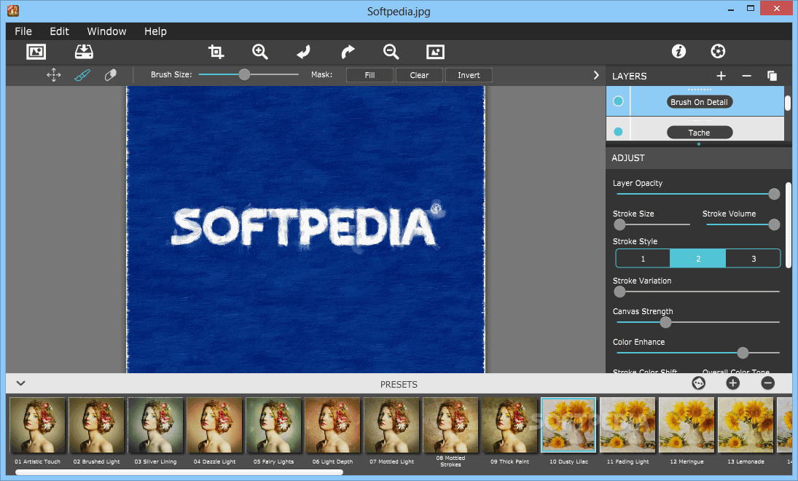
Task: Apply the 07 Mottled Light preset
Action: coord(392,426)
